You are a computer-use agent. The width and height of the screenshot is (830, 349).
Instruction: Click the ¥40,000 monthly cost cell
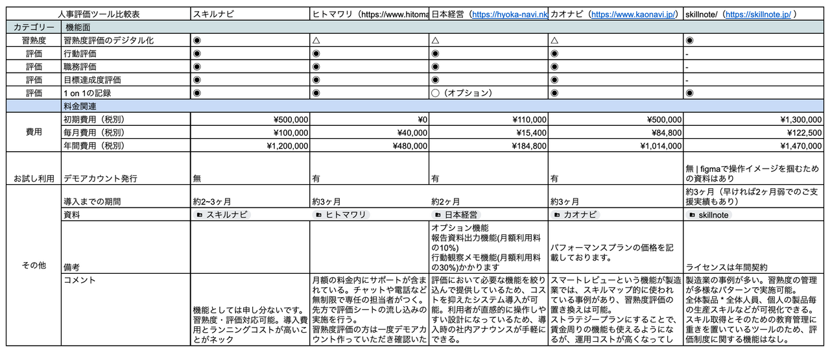pos(370,133)
